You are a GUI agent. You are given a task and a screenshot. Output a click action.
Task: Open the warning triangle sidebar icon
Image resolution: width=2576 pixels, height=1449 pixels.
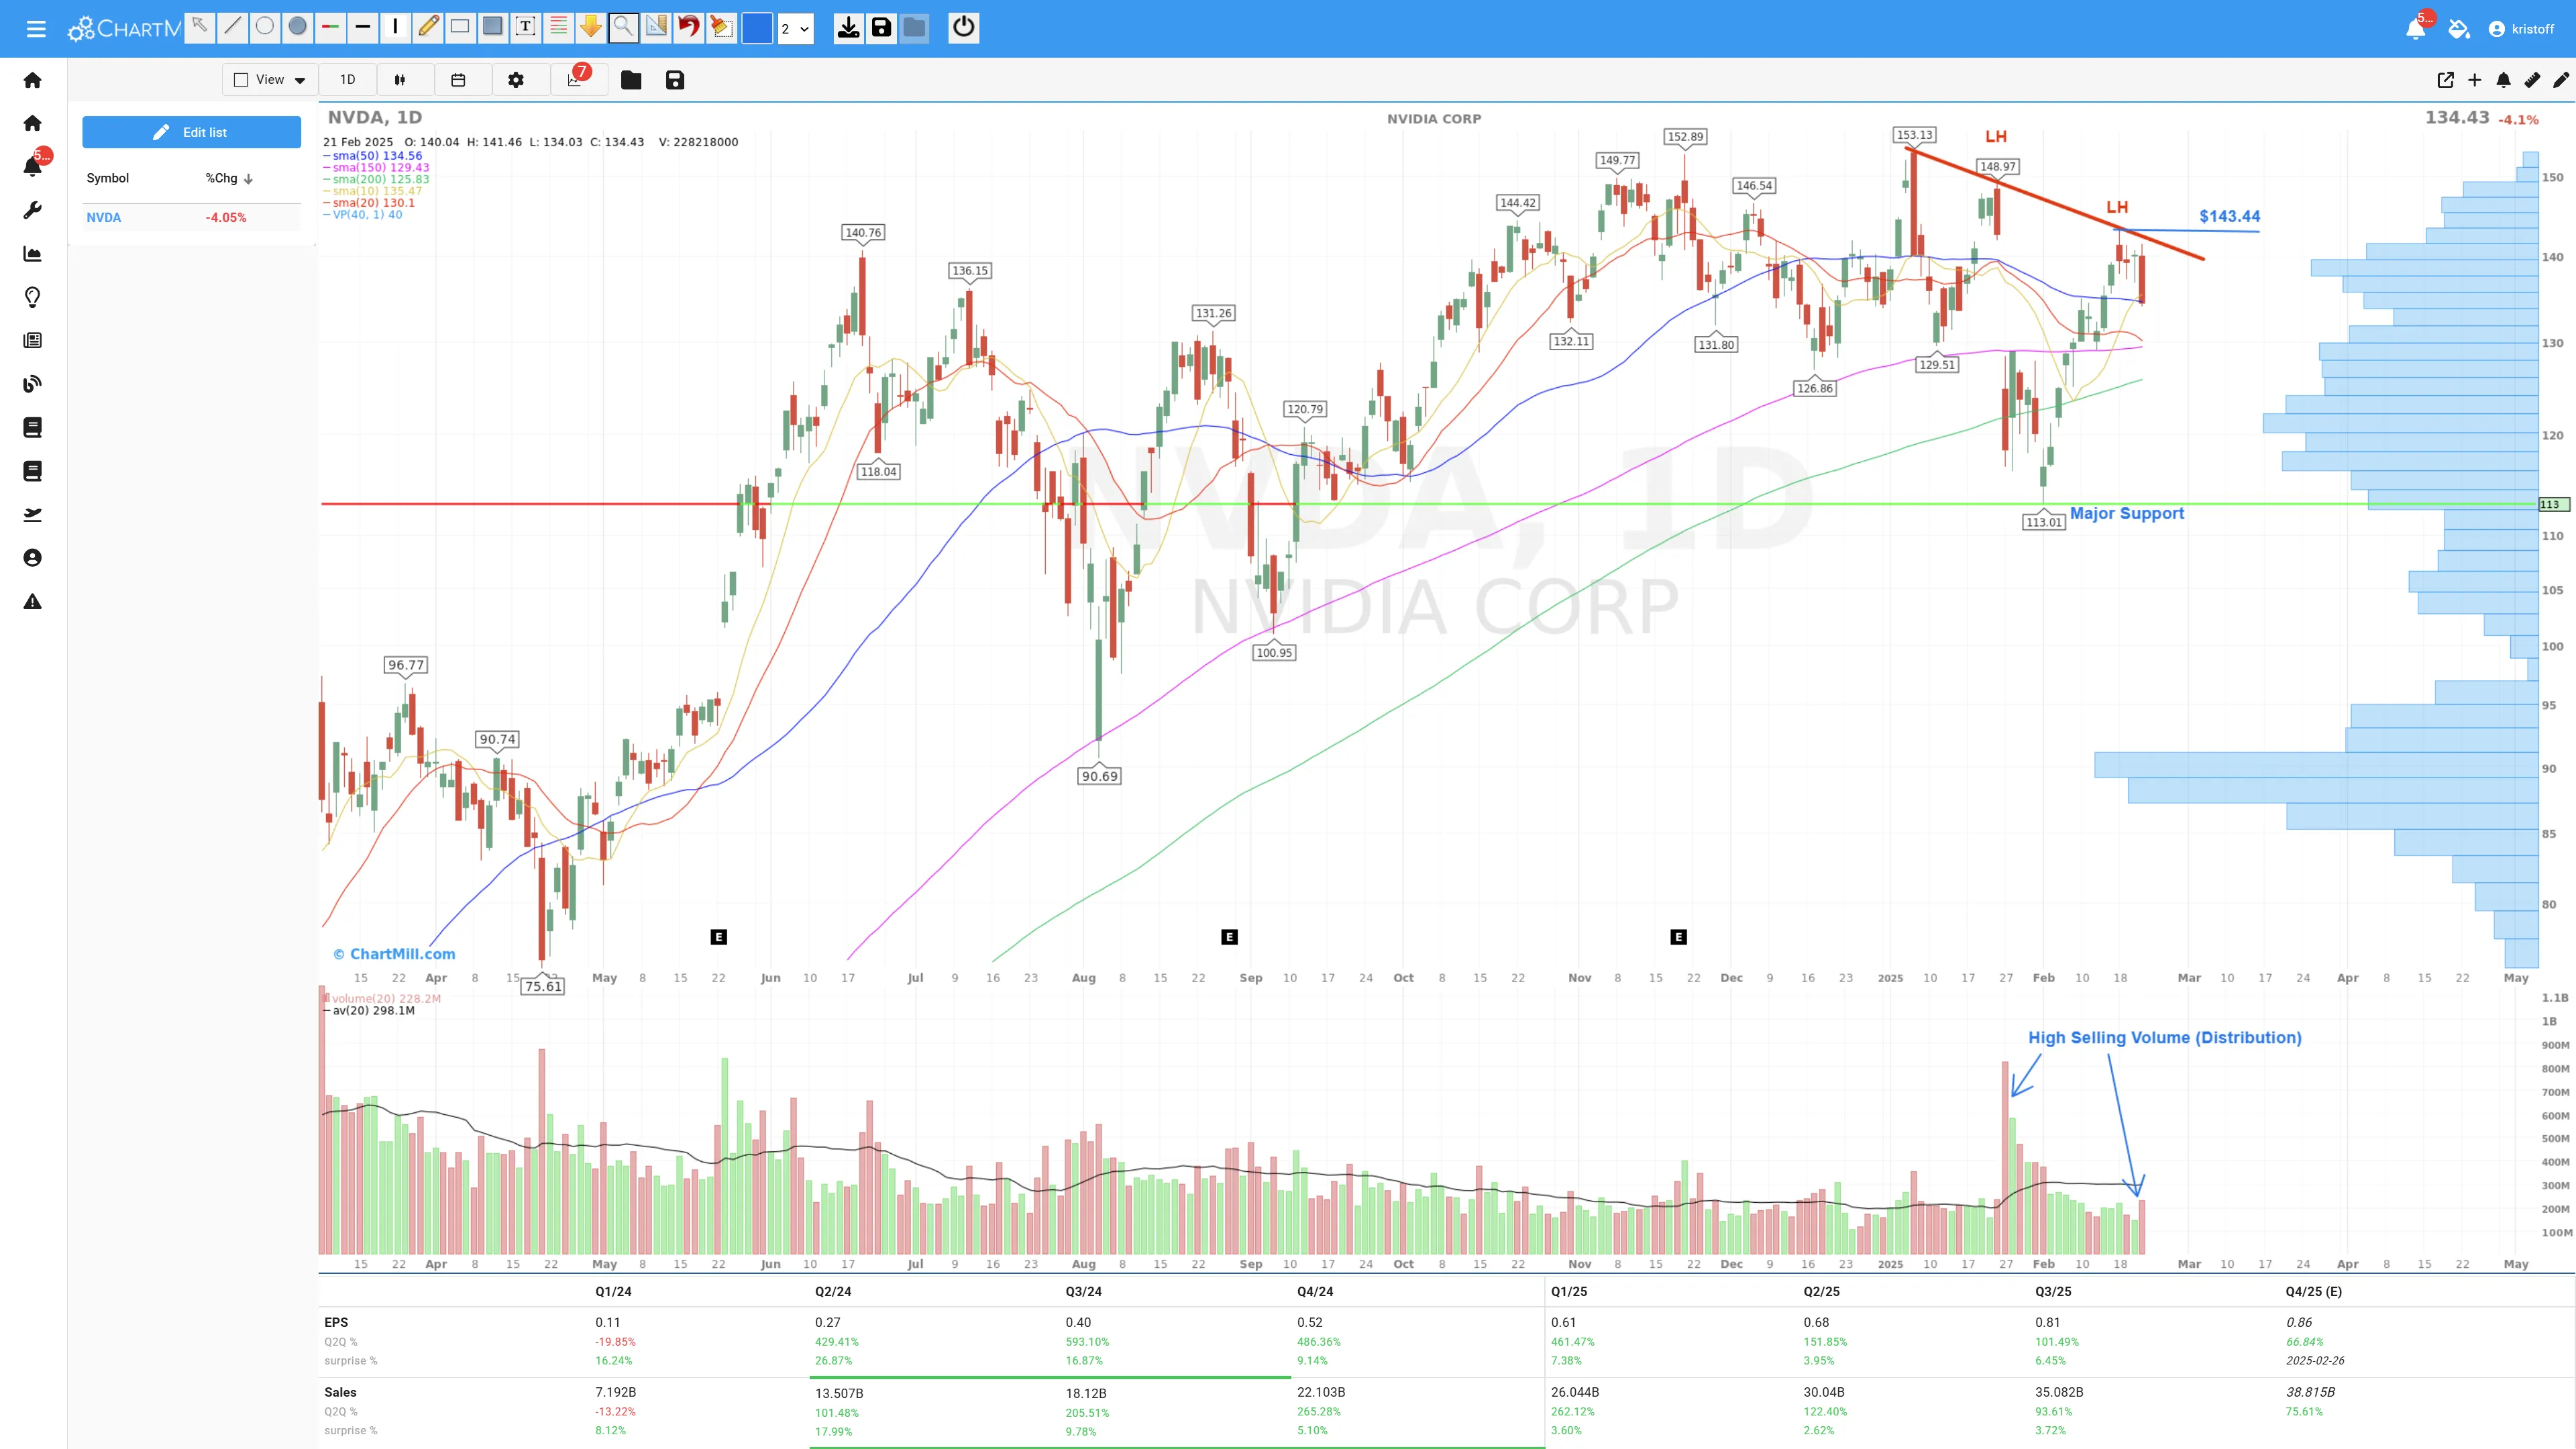(32, 601)
